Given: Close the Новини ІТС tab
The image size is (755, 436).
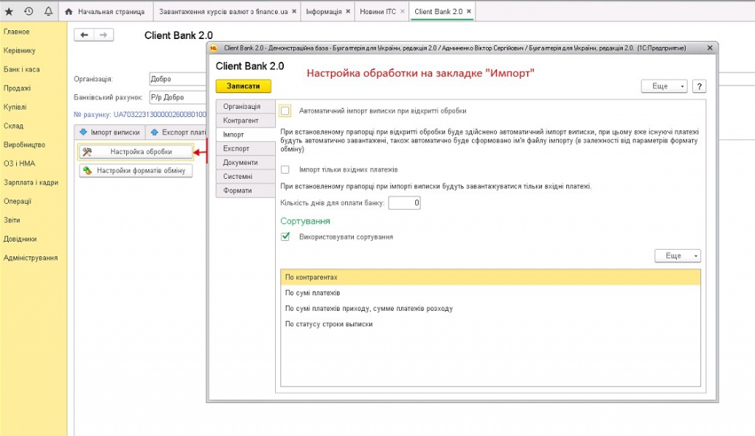Looking at the screenshot, I should (x=403, y=12).
